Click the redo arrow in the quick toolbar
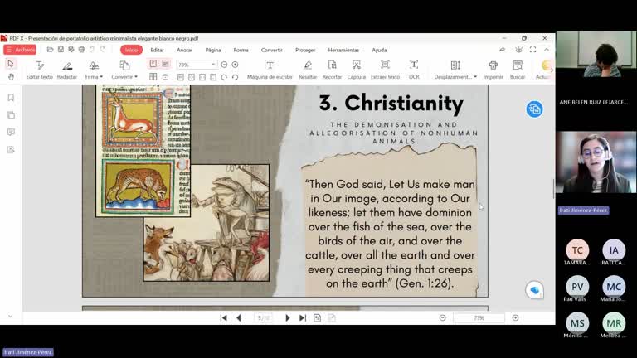637x358 pixels. point(102,50)
